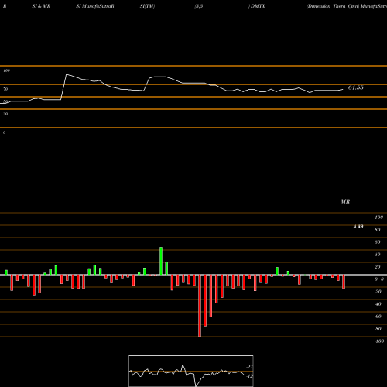The image size is (387, 387).
Task: Click the 70 level label on the RSI axis
Action: 5,89
